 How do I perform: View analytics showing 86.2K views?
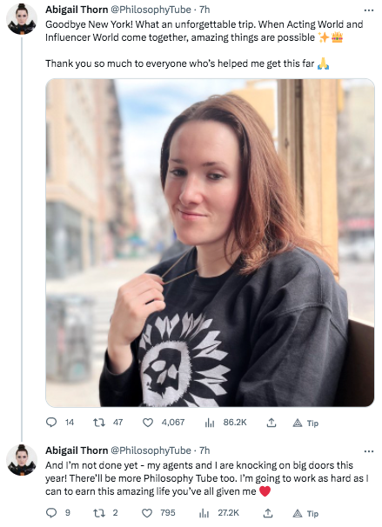pos(210,423)
